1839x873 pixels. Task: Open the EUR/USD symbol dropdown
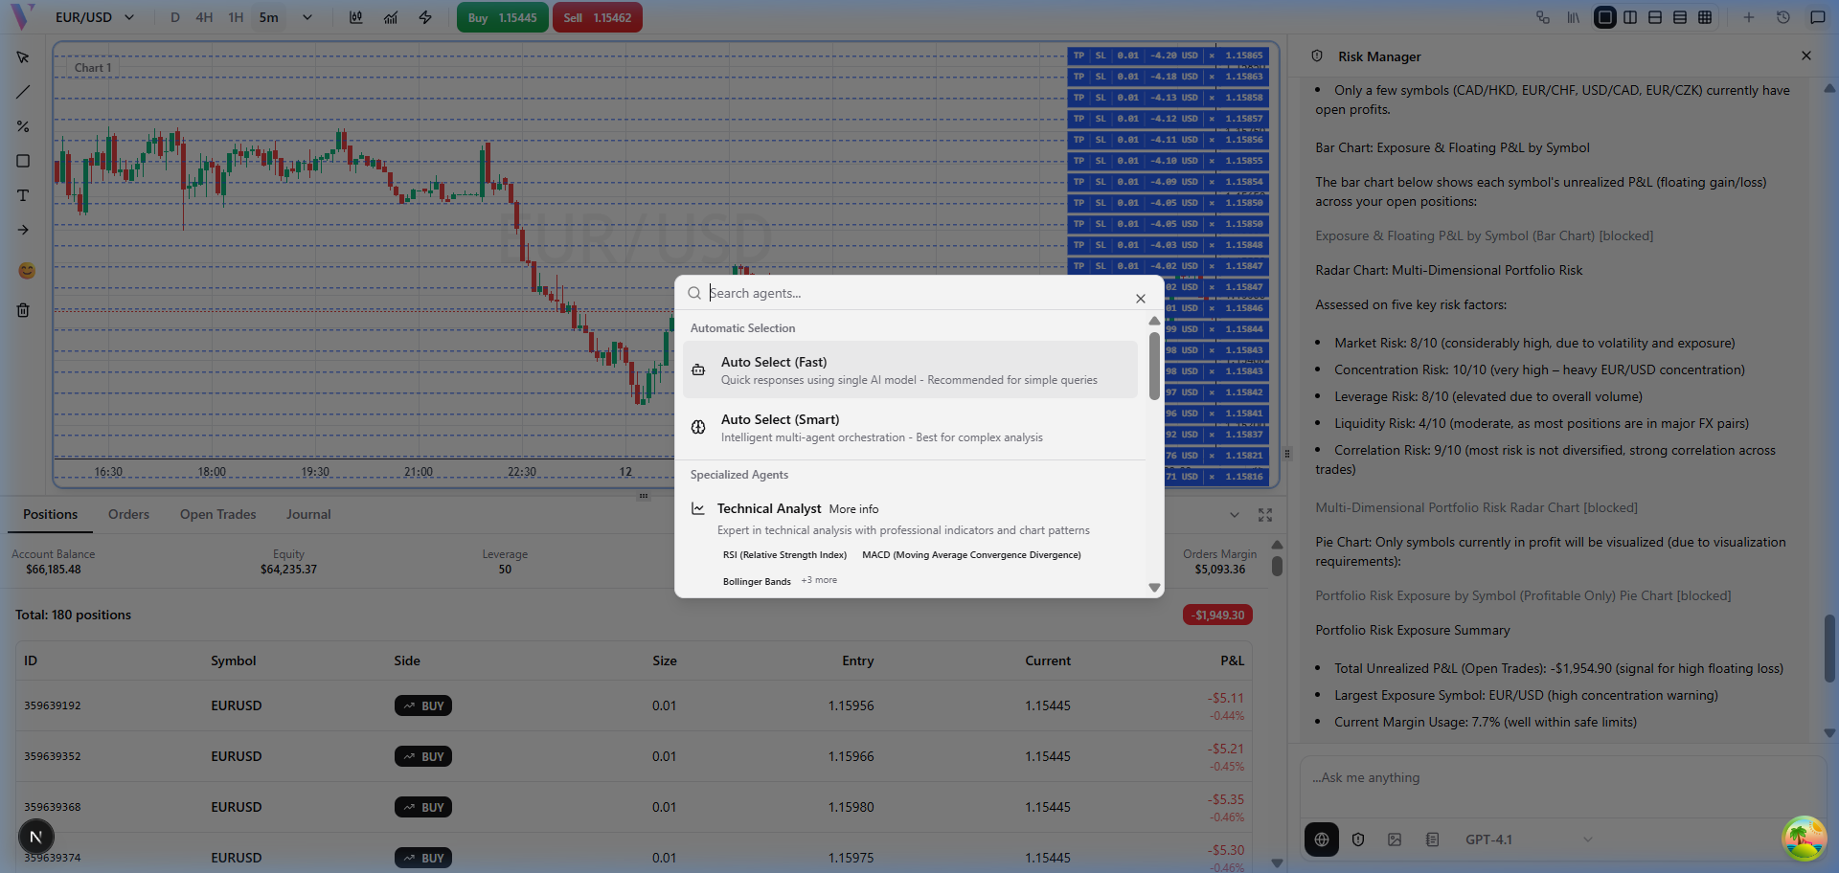[94, 17]
